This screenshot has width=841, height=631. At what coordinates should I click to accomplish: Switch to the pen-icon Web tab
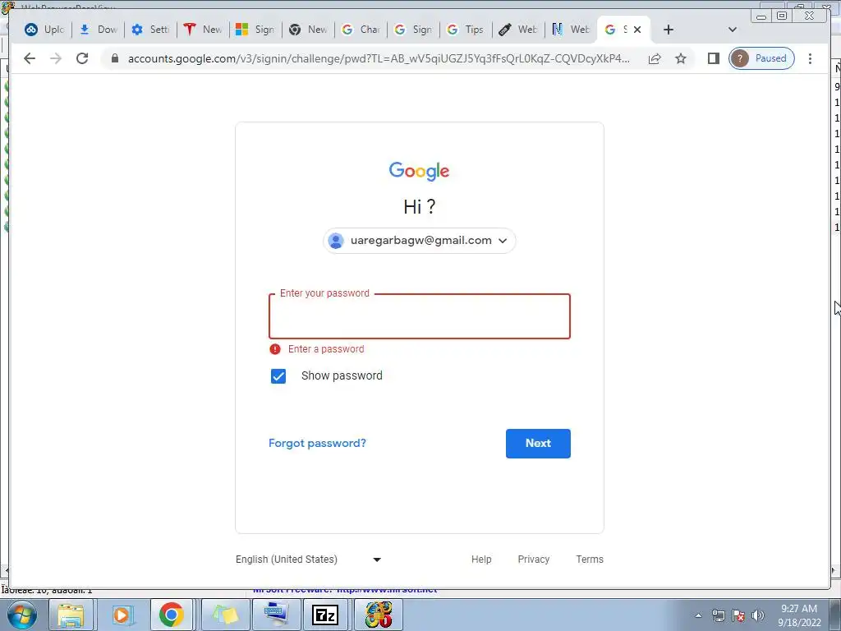coord(518,30)
